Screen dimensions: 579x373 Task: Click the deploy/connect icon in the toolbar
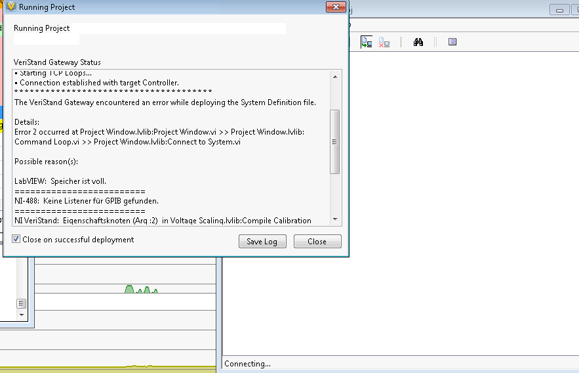(x=367, y=42)
